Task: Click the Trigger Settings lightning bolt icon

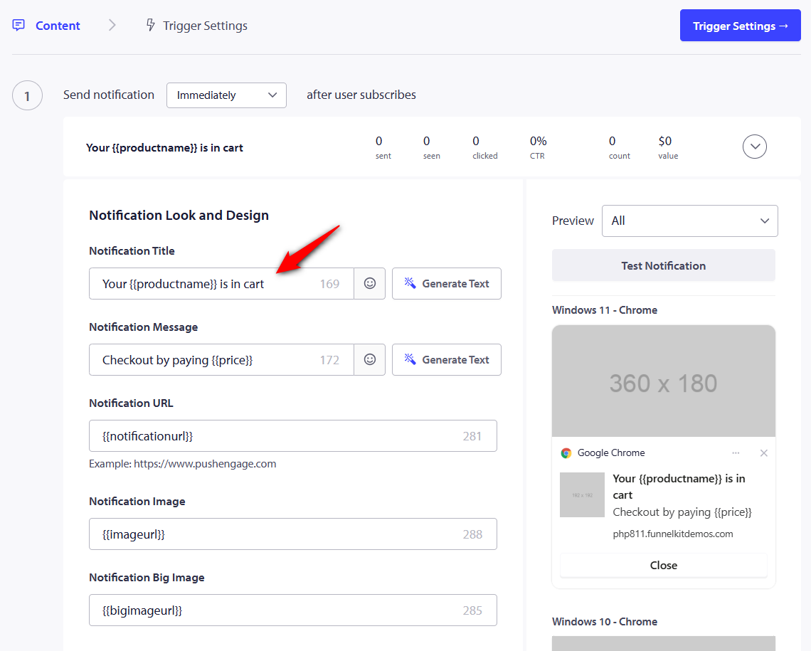Action: point(150,25)
